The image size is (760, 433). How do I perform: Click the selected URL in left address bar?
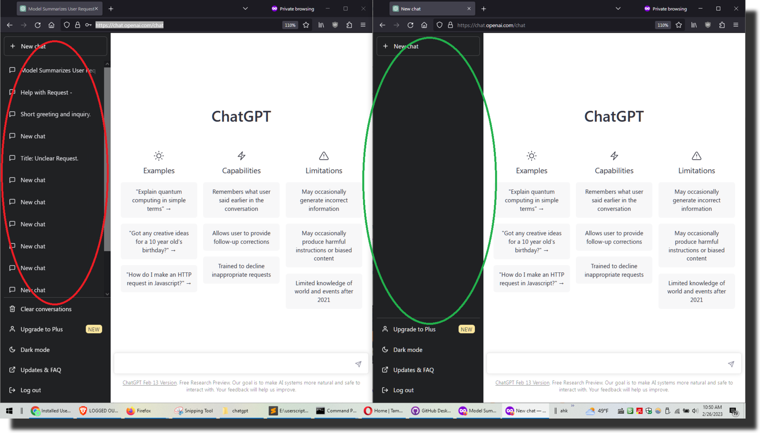pos(129,25)
